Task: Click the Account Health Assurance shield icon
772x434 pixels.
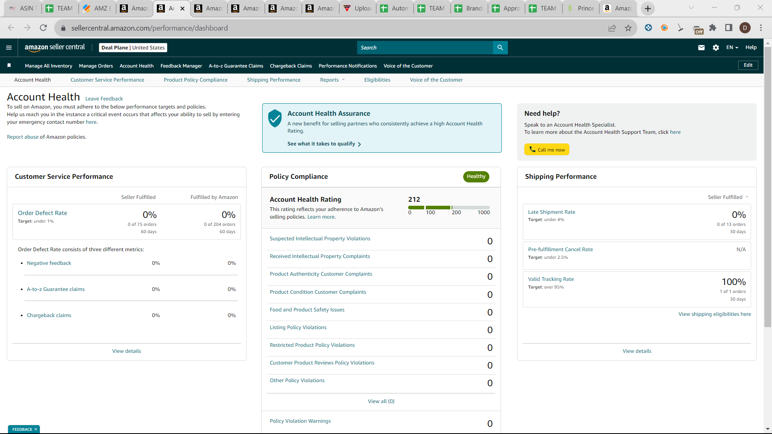Action: (x=275, y=118)
